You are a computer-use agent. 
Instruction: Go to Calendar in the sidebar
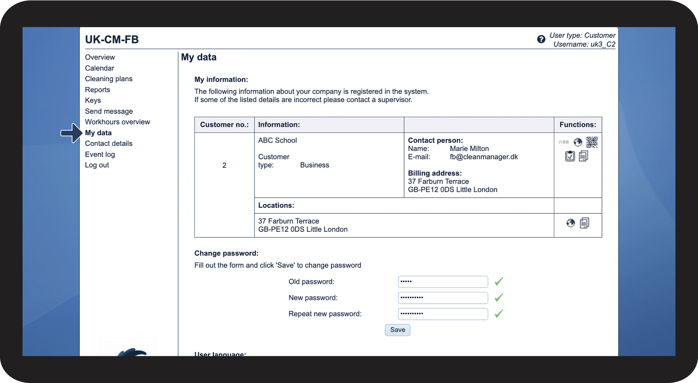click(x=100, y=68)
